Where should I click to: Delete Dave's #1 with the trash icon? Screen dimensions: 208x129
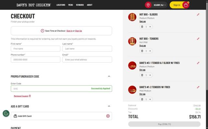pyautogui.click(x=142, y=99)
